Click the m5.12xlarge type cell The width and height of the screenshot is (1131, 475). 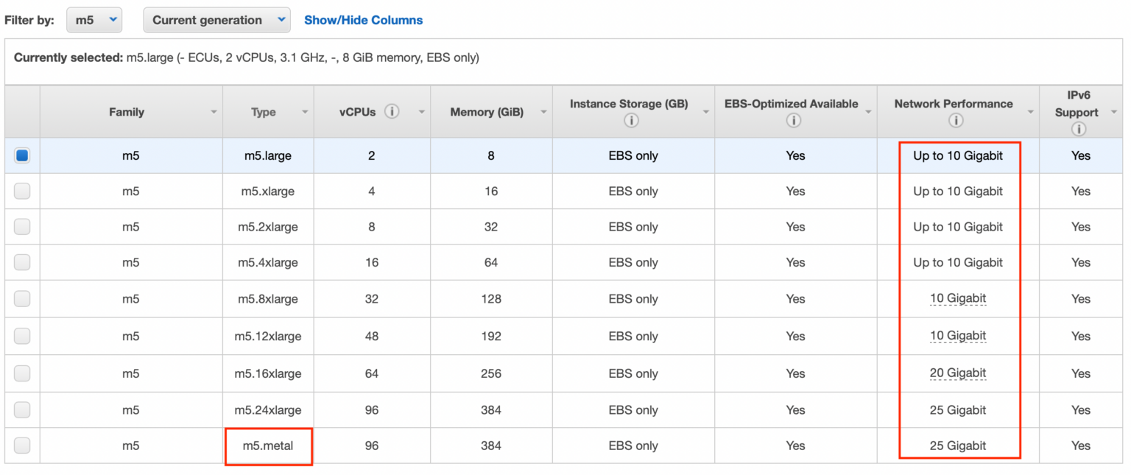[268, 336]
